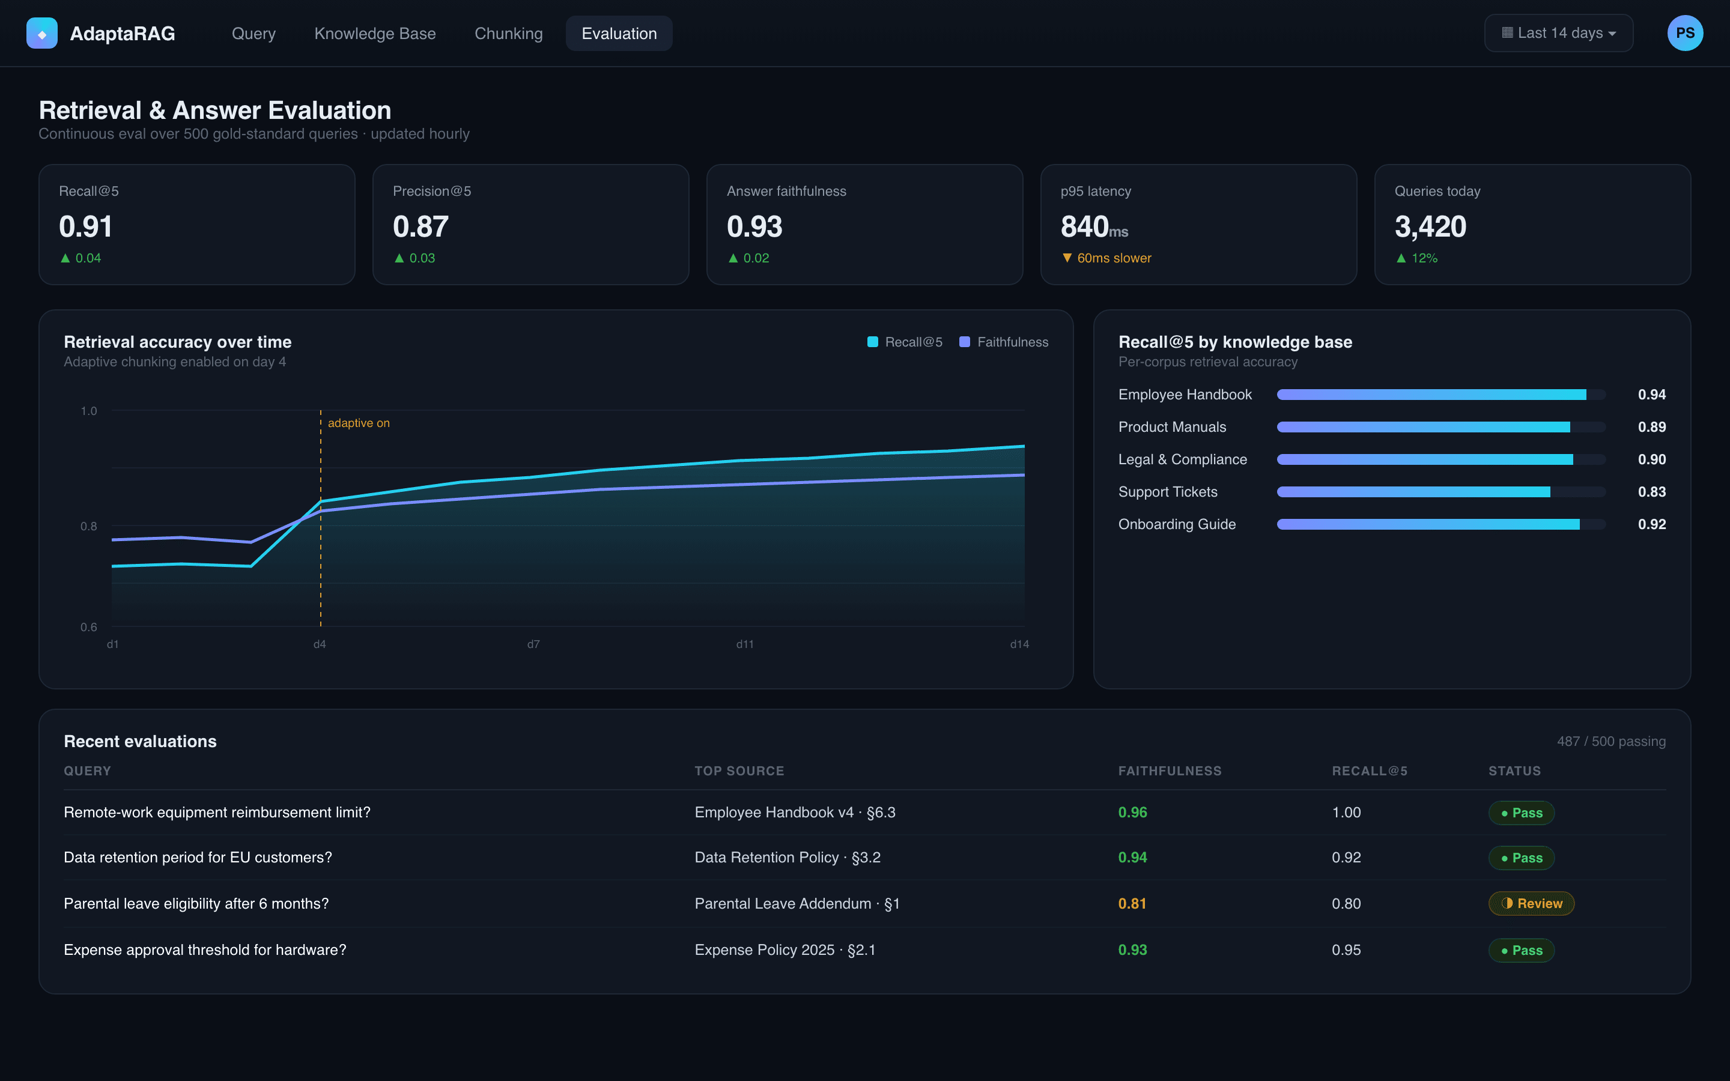Screen dimensions: 1730x1081
Task: Click the Product Manuals recall bar
Action: [x=1441, y=427]
